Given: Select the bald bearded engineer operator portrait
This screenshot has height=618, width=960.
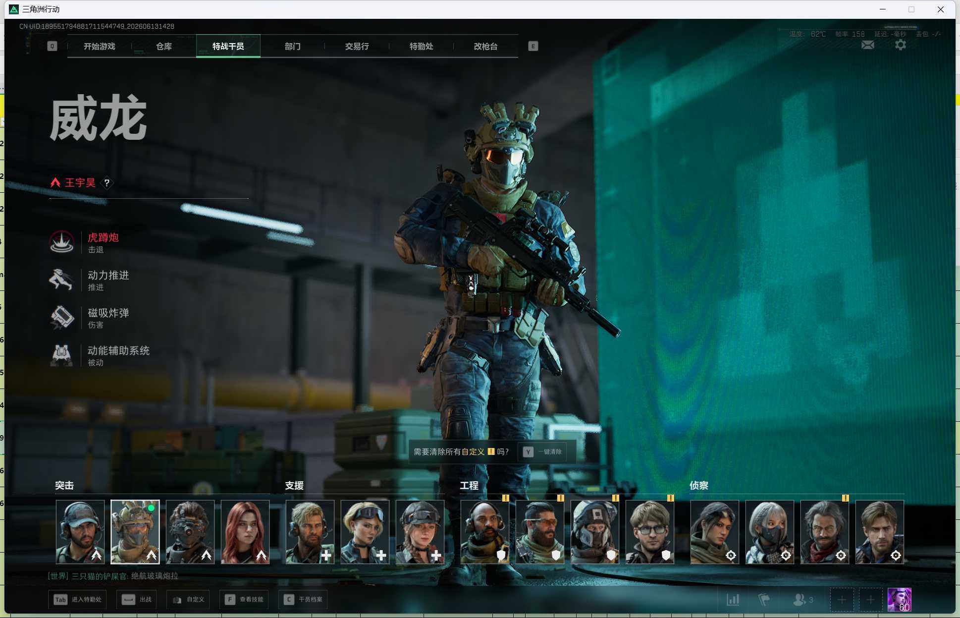Looking at the screenshot, I should click(485, 532).
